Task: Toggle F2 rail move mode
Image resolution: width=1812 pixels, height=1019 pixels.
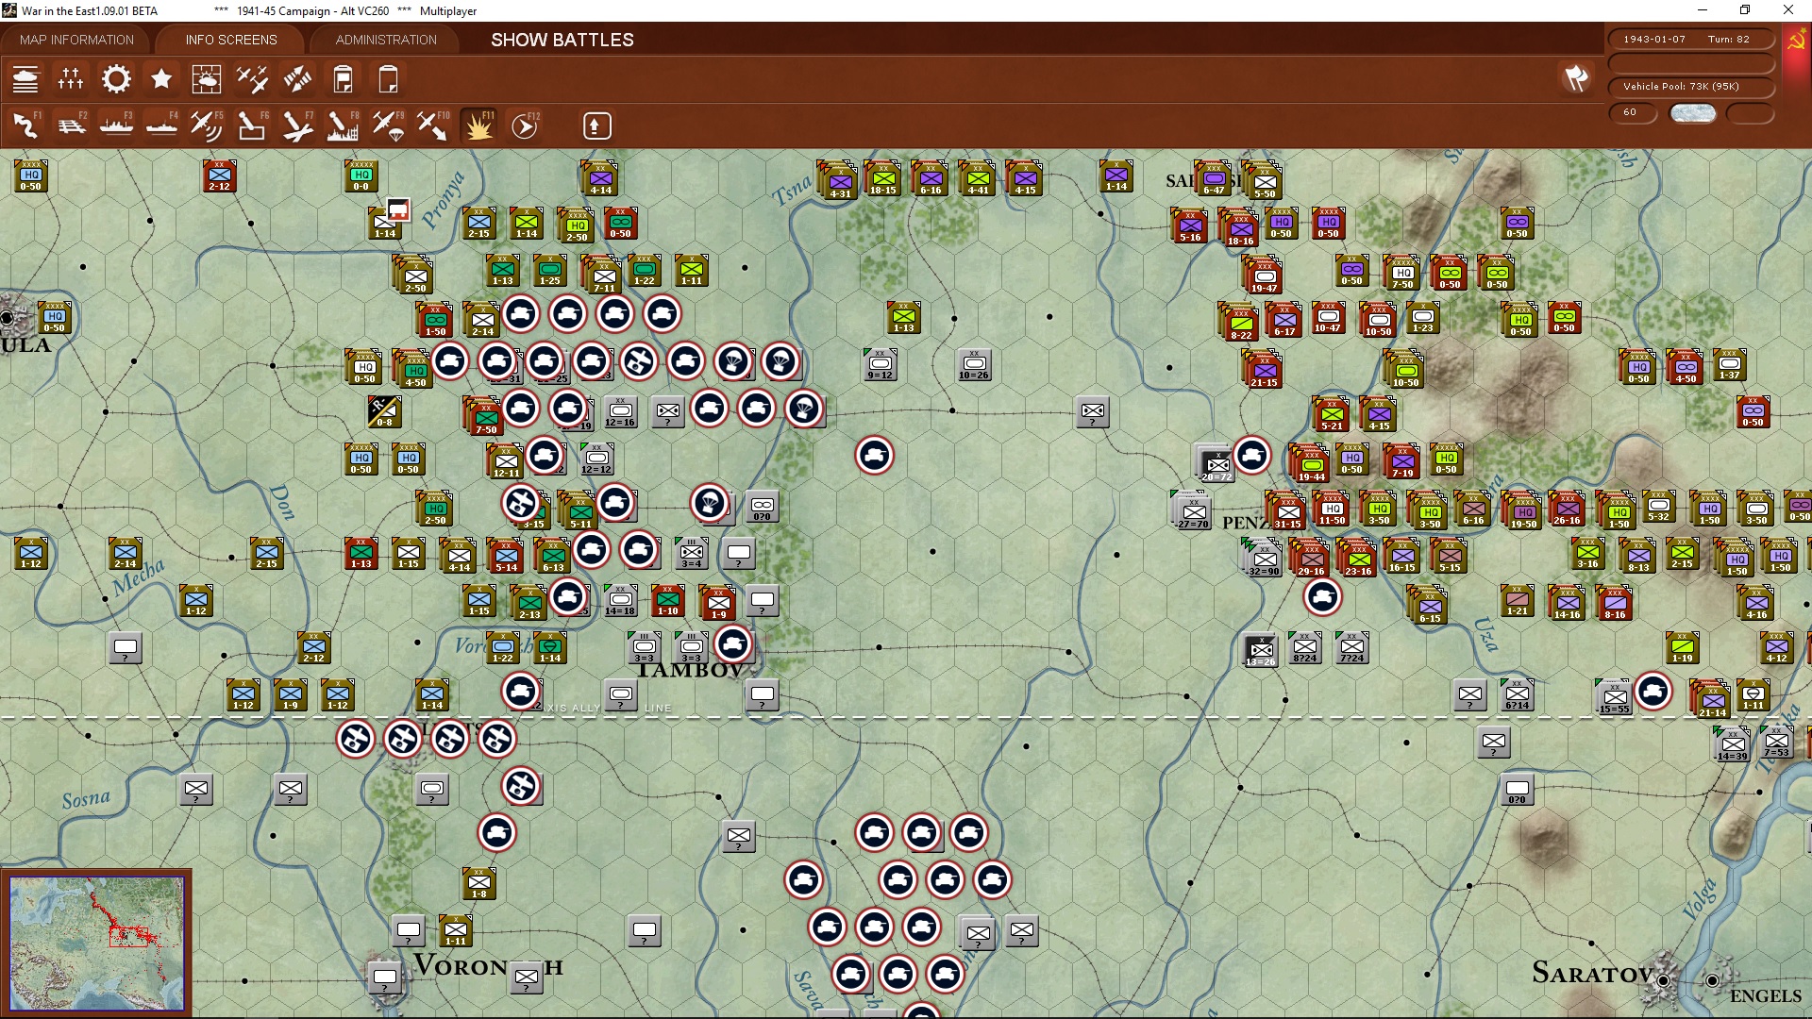Action: 71,125
